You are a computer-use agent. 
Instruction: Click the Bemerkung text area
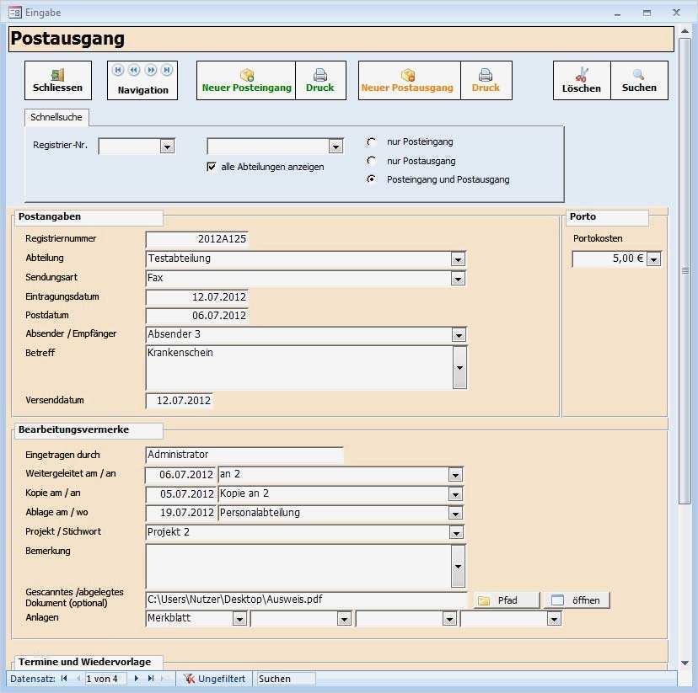click(x=298, y=567)
